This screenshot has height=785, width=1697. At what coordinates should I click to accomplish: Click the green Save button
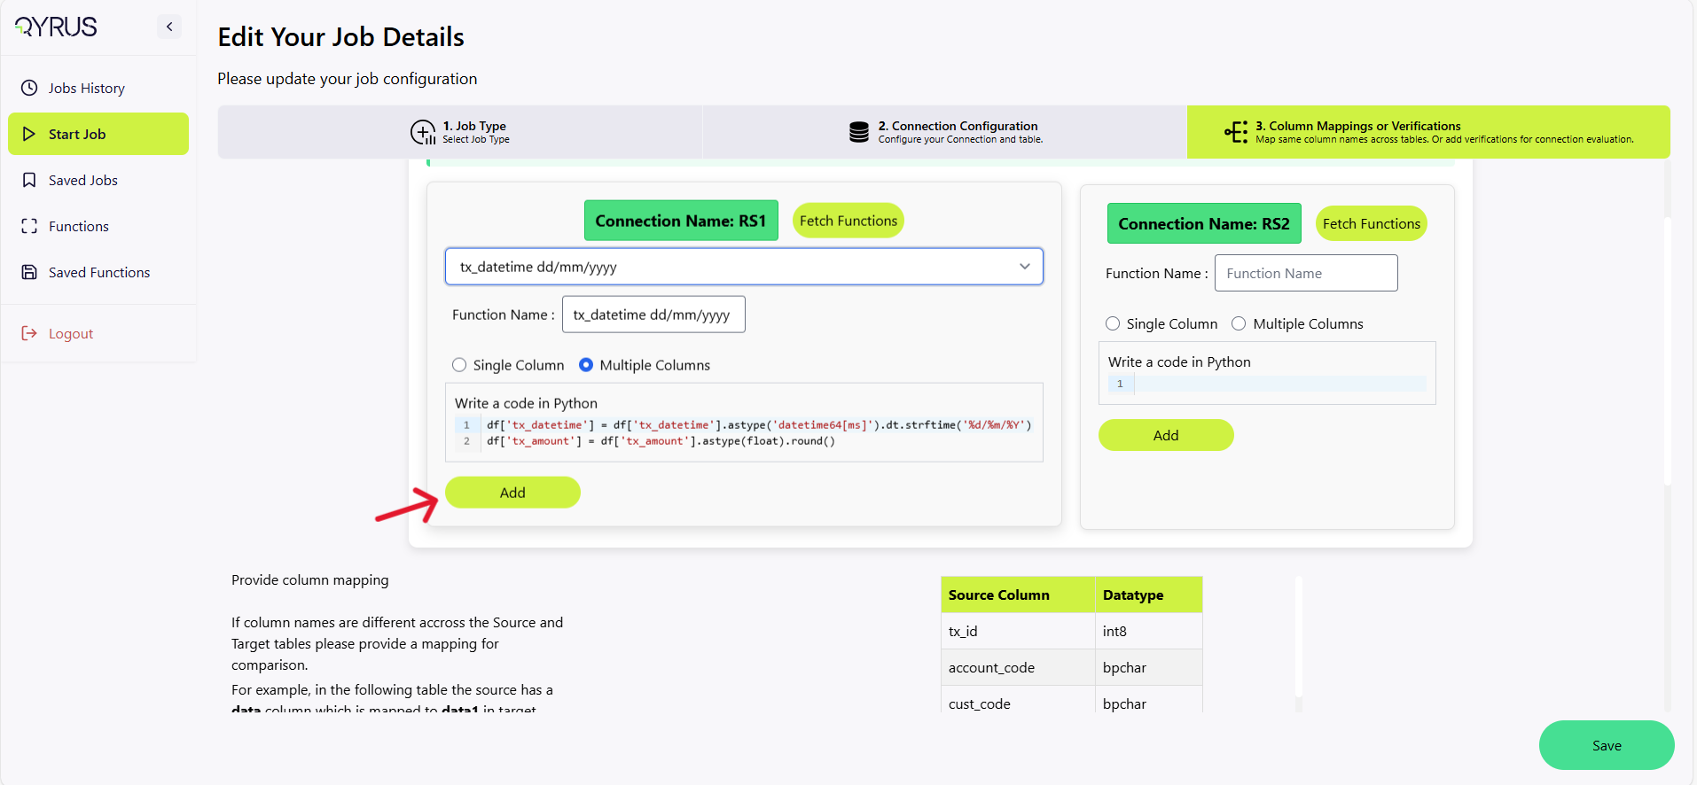[1606, 745]
